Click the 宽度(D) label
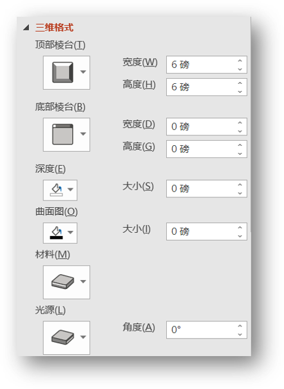 click(139, 125)
